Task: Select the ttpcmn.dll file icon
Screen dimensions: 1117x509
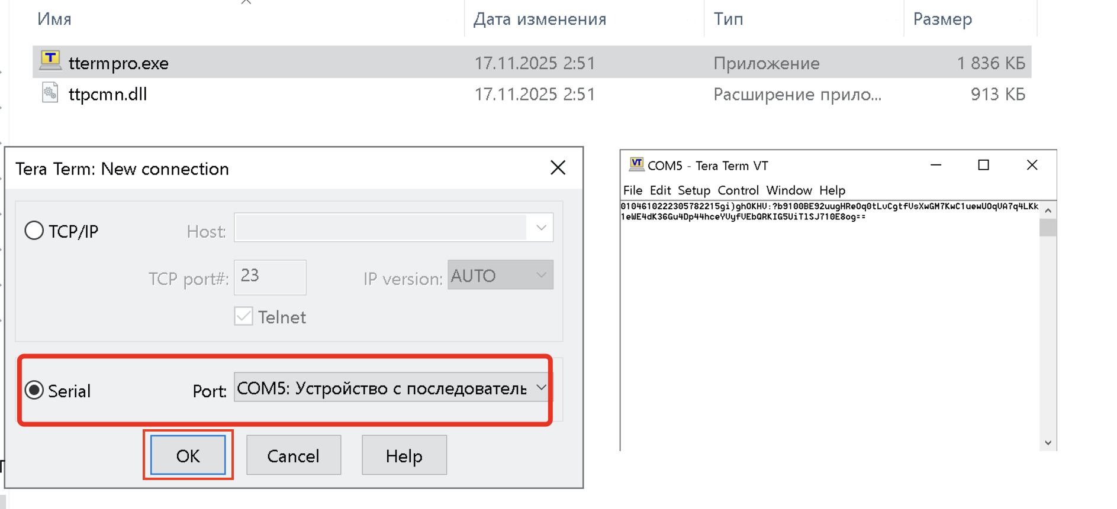Action: 50,93
